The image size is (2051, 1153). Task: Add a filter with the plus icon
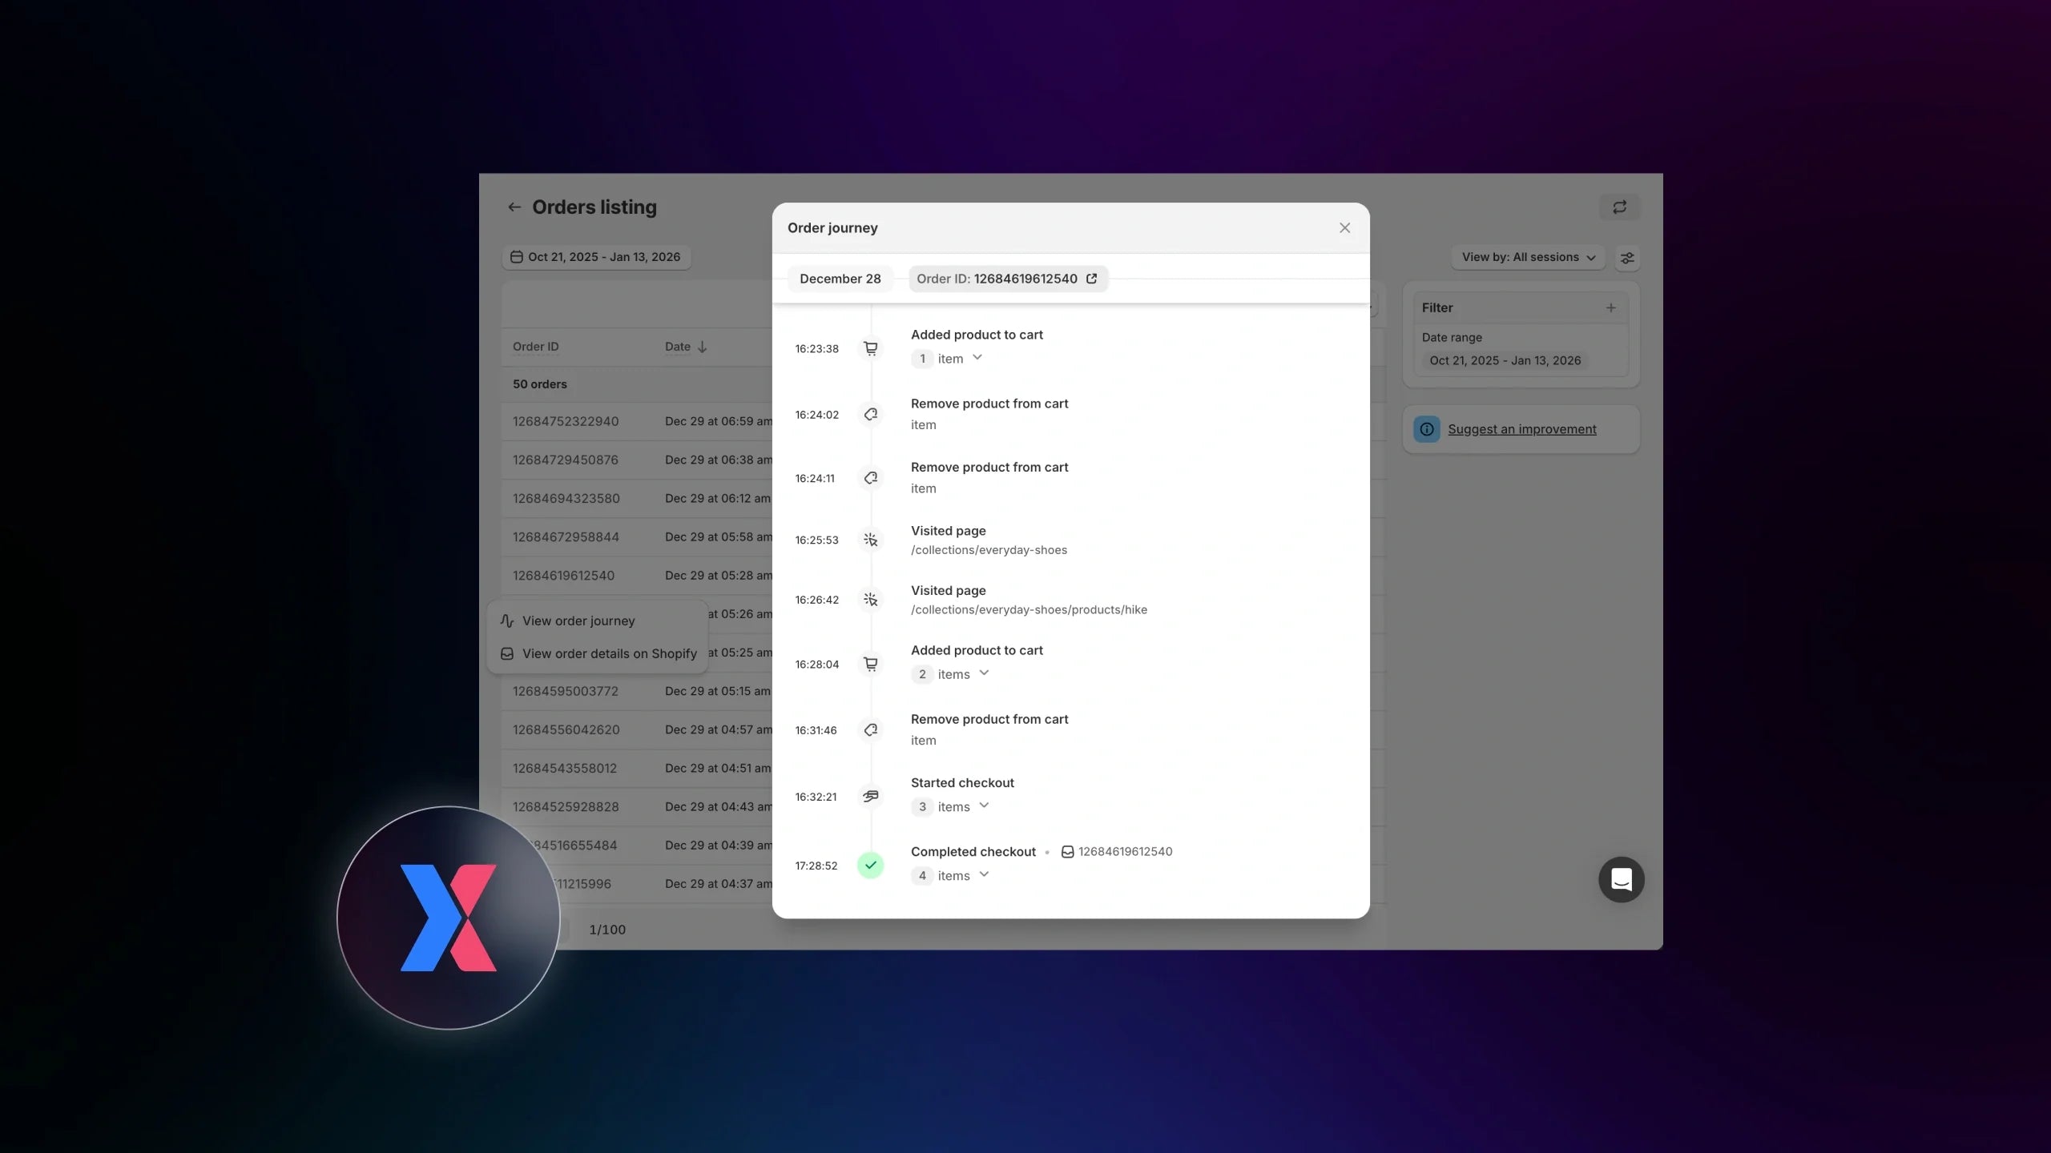(1610, 307)
